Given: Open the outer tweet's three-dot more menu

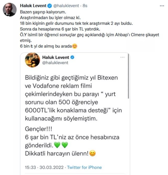Looking at the screenshot, I should 162,6.
